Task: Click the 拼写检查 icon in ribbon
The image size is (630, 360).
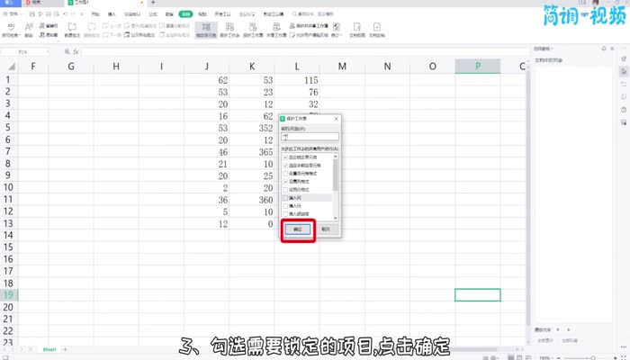Action: coord(11,30)
